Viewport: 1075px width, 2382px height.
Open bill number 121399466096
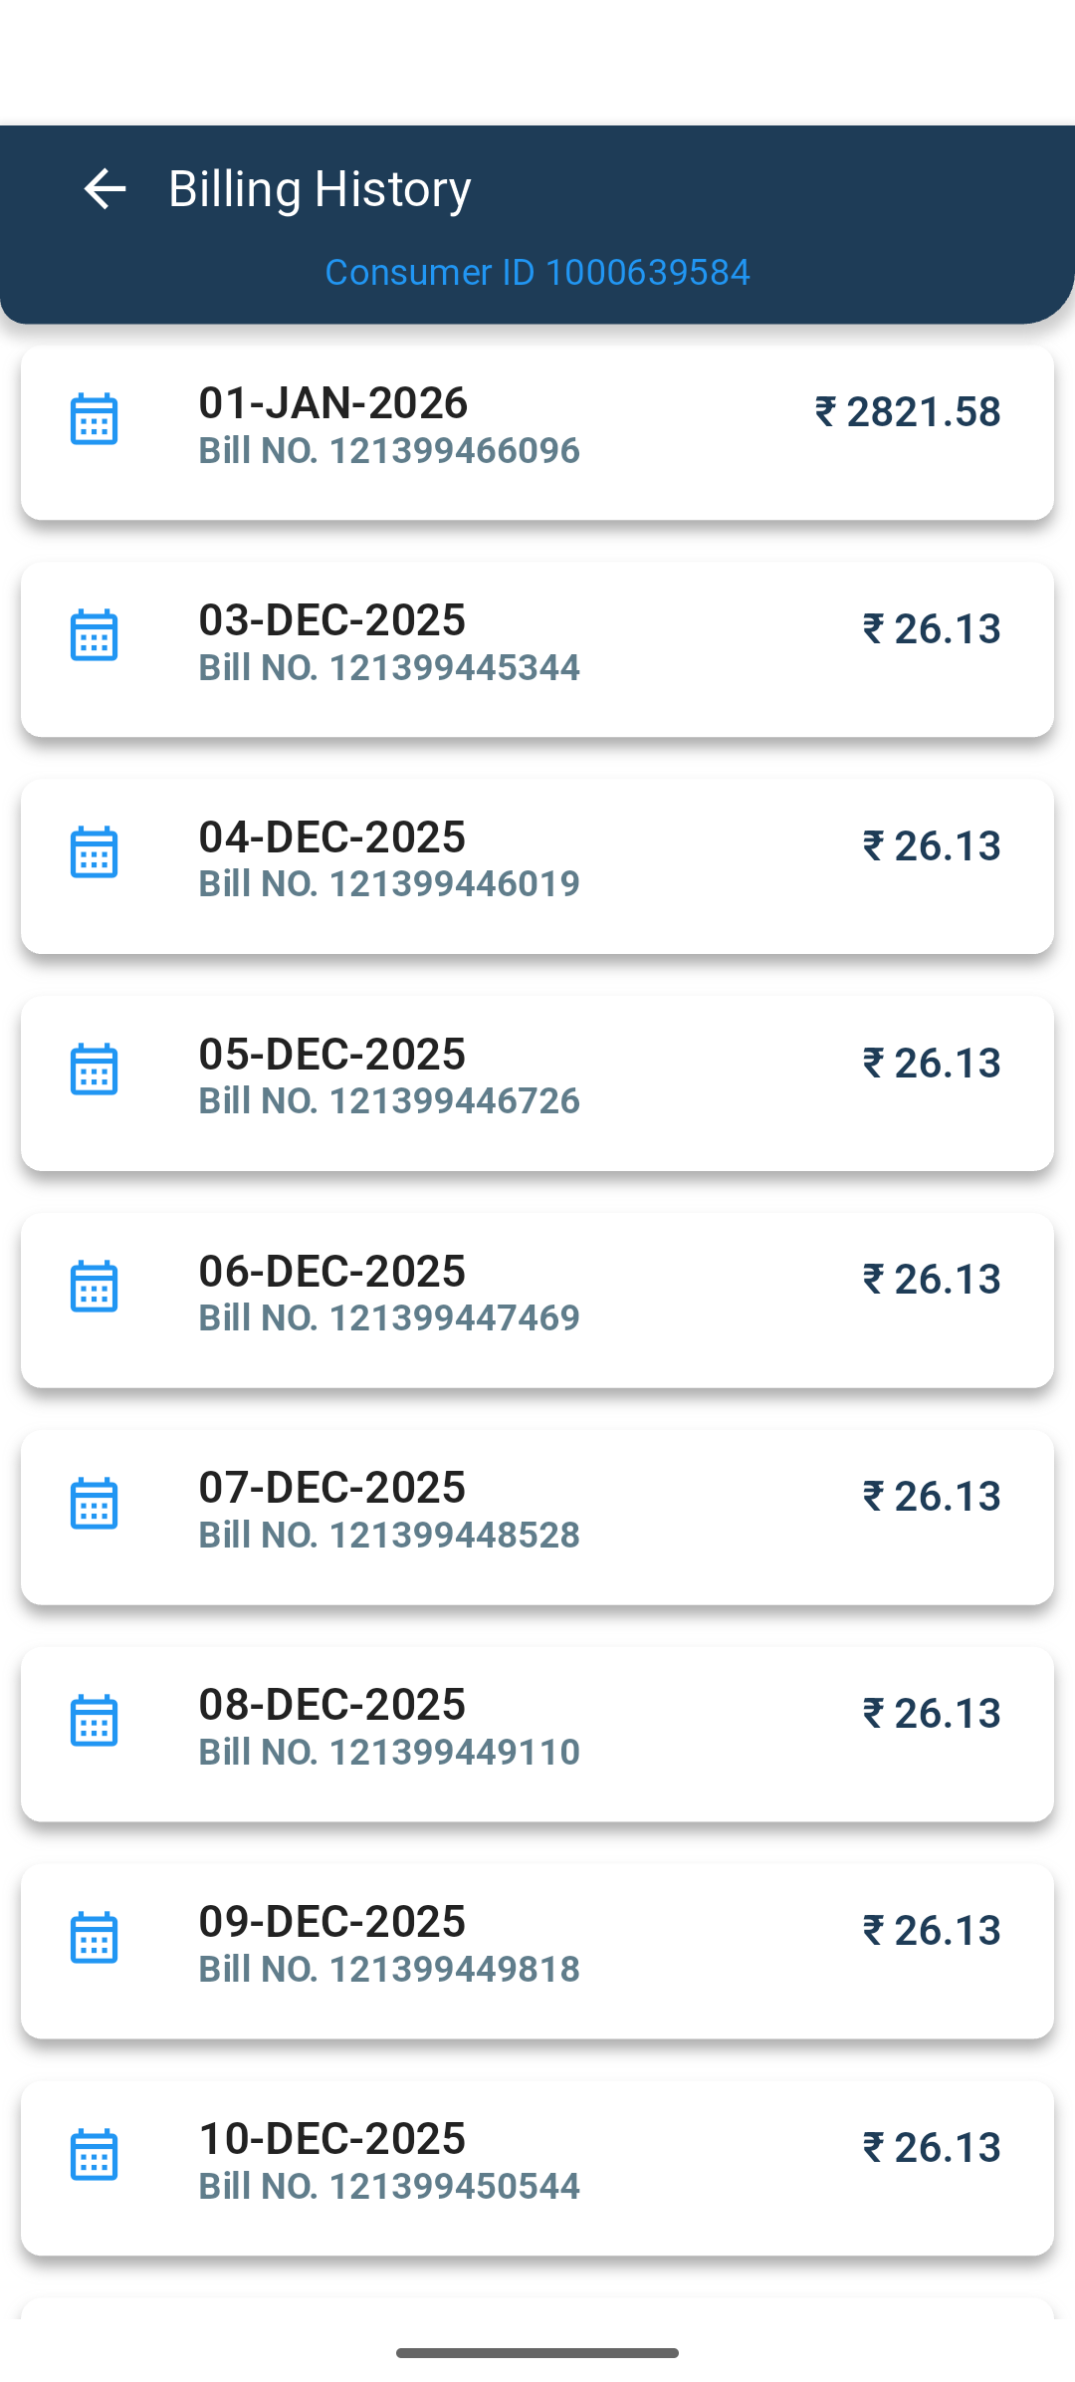pyautogui.click(x=389, y=451)
